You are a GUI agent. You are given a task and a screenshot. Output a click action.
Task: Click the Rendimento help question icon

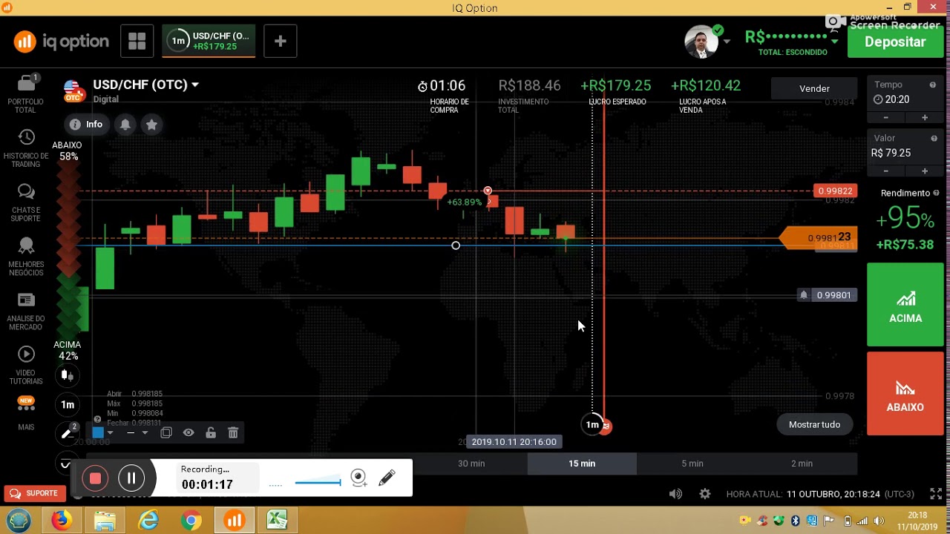(936, 193)
